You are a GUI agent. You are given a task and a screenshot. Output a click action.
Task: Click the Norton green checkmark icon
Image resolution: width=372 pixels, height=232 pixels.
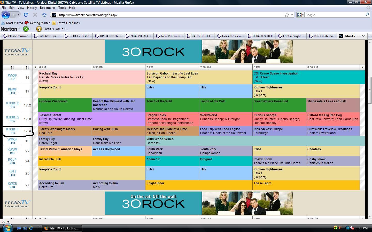click(26, 29)
